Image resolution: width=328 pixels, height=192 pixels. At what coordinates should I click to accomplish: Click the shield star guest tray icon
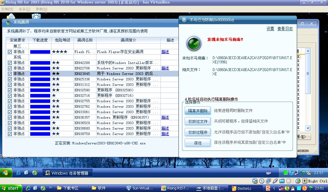309,173
